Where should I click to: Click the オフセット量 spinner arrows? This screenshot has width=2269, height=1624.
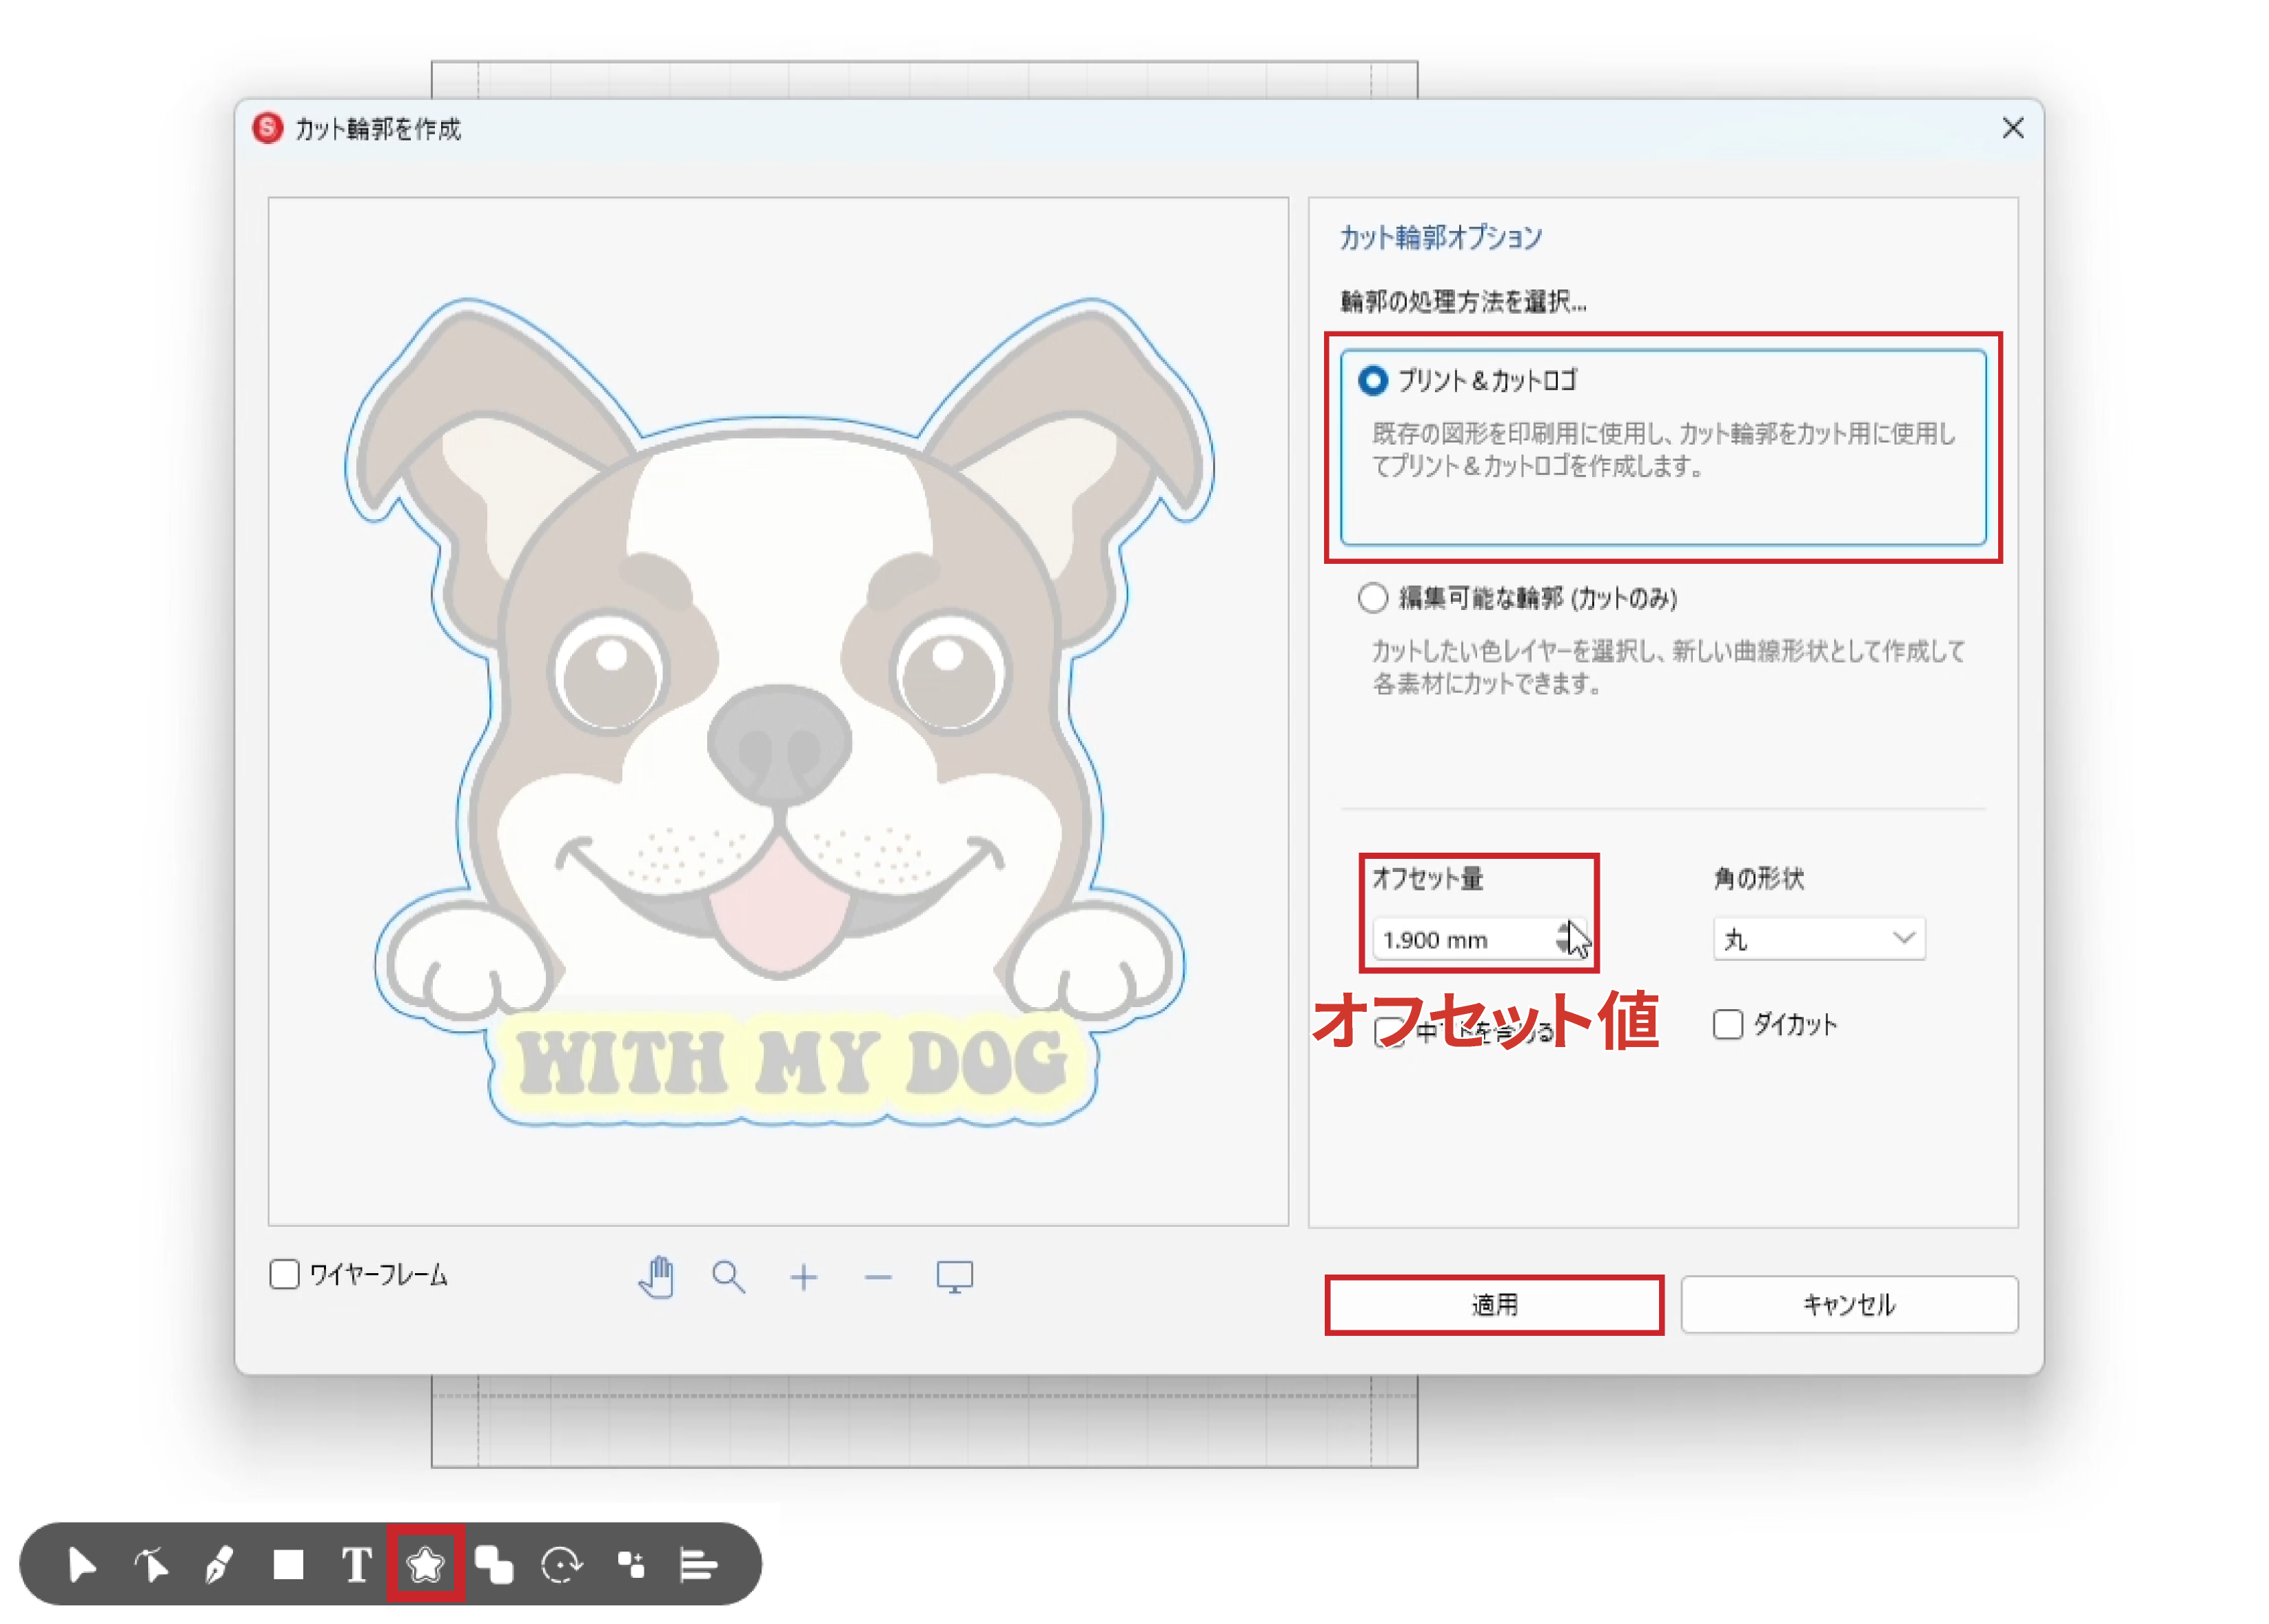click(x=1565, y=938)
